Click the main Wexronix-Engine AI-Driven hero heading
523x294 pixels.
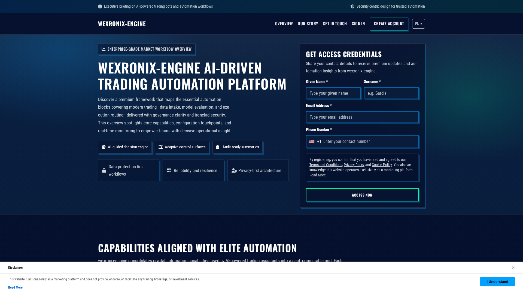click(192, 76)
